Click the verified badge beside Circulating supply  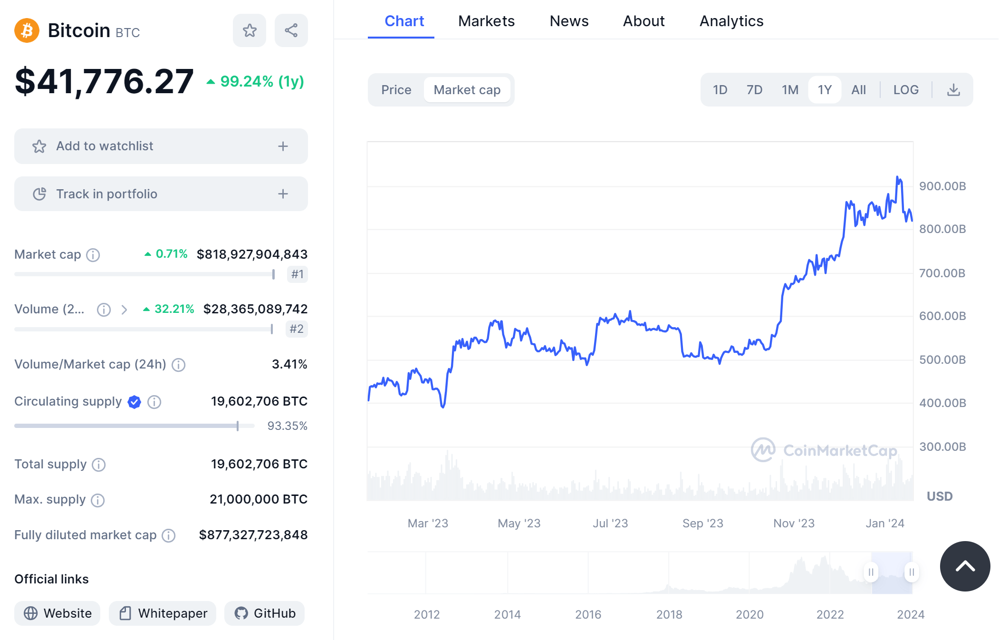(x=134, y=402)
